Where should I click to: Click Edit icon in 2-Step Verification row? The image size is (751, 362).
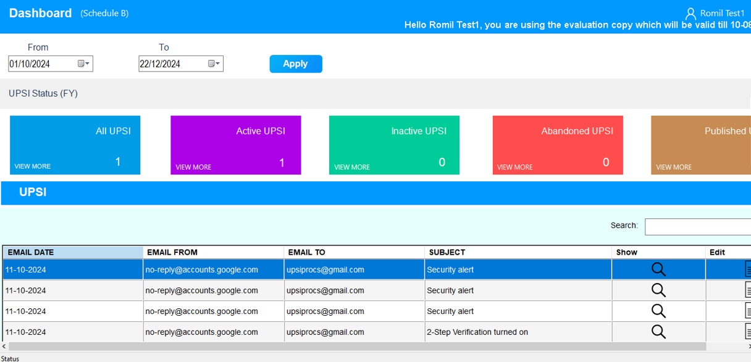coord(748,332)
